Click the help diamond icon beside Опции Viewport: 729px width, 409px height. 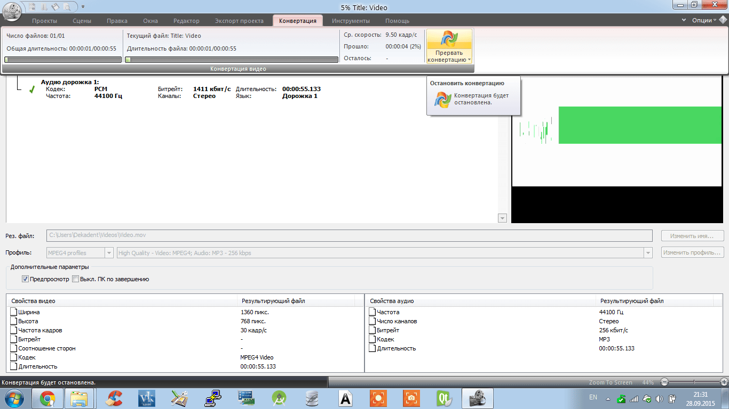click(723, 20)
